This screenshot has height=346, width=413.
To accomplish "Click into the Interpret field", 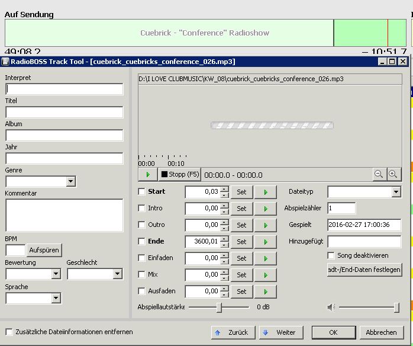I will pyautogui.click(x=64, y=89).
